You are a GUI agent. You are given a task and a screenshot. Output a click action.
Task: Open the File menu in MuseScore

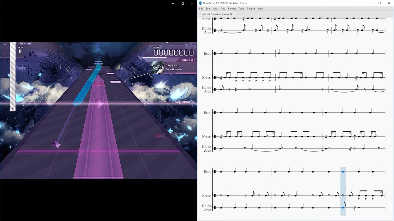point(201,9)
